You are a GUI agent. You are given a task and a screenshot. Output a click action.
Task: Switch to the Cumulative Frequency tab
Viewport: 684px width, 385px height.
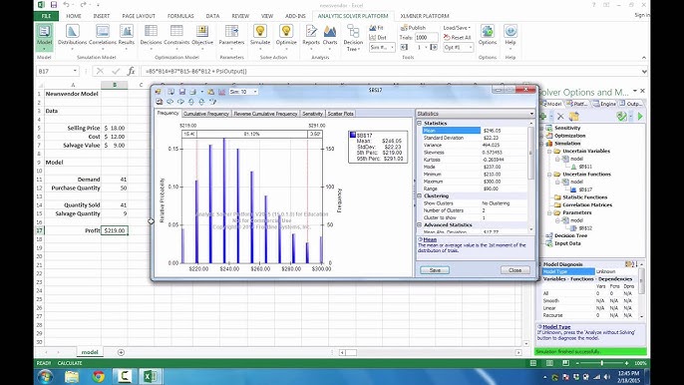click(x=205, y=114)
